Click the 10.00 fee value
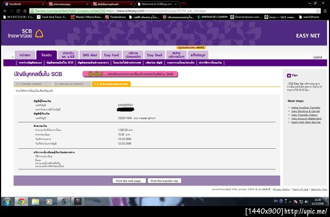This screenshot has height=217, width=330. tap(124, 135)
